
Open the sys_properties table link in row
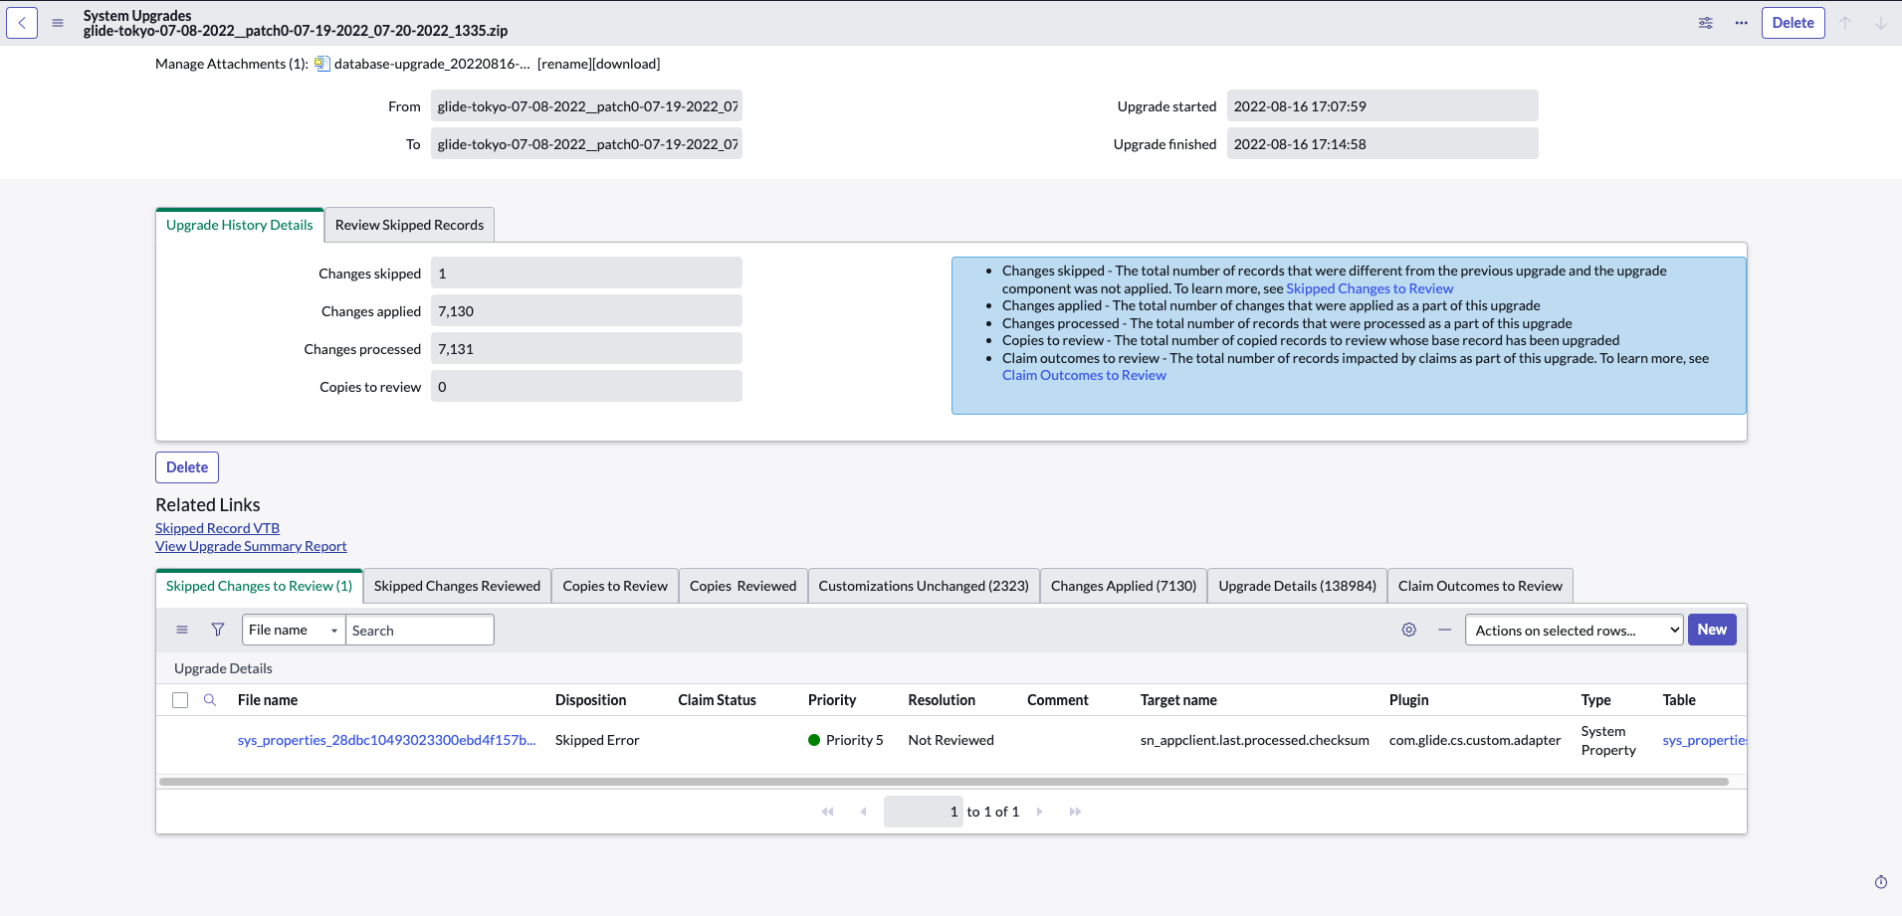pyautogui.click(x=1704, y=740)
